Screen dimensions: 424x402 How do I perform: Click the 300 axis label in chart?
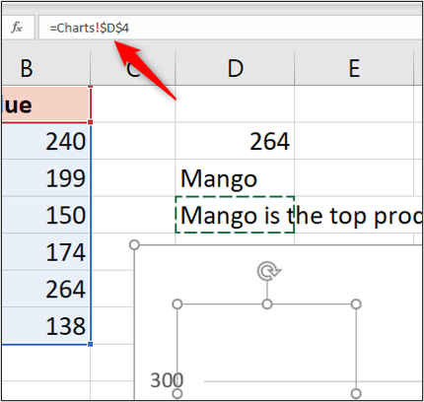[167, 380]
